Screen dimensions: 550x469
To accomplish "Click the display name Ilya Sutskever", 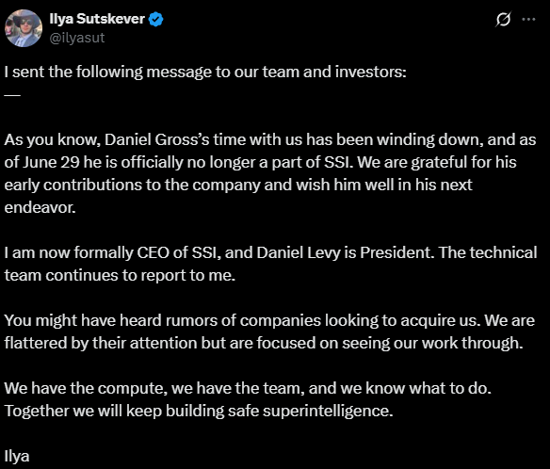I will click(97, 19).
